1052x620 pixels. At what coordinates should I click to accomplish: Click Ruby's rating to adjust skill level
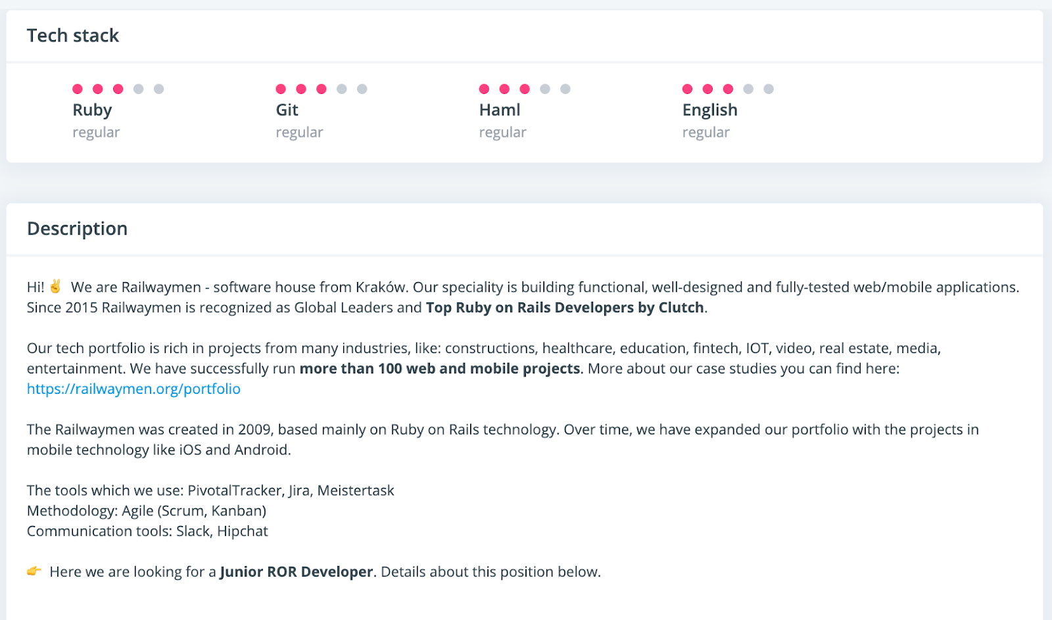[x=118, y=89]
